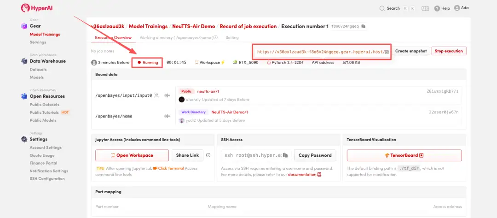Open Quota Usage in the sidebar

(x=42, y=155)
